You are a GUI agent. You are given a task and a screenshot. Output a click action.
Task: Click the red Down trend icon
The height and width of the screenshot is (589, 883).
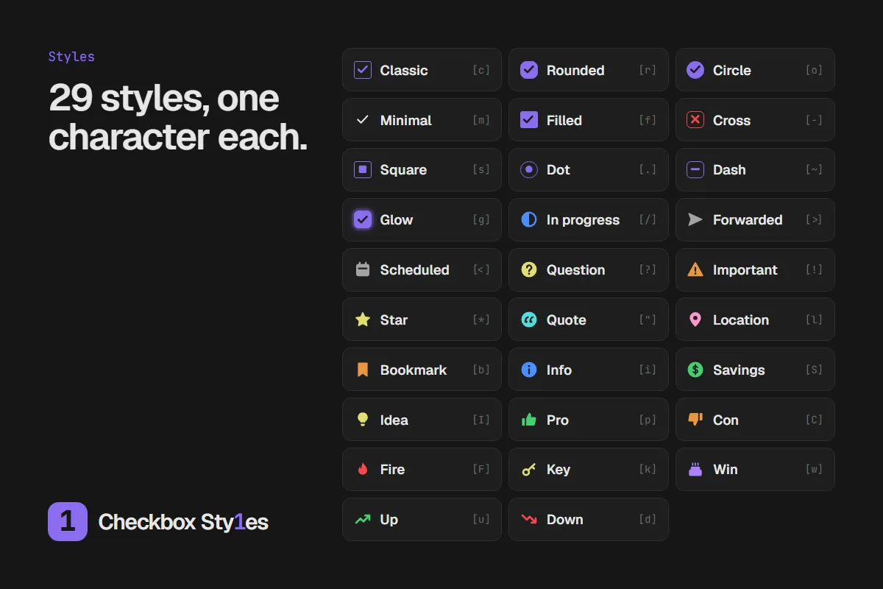529,519
